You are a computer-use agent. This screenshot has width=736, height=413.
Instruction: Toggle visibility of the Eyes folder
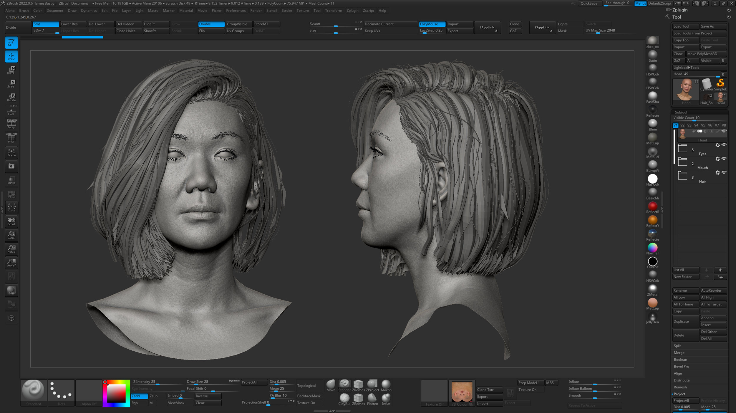tap(724, 145)
